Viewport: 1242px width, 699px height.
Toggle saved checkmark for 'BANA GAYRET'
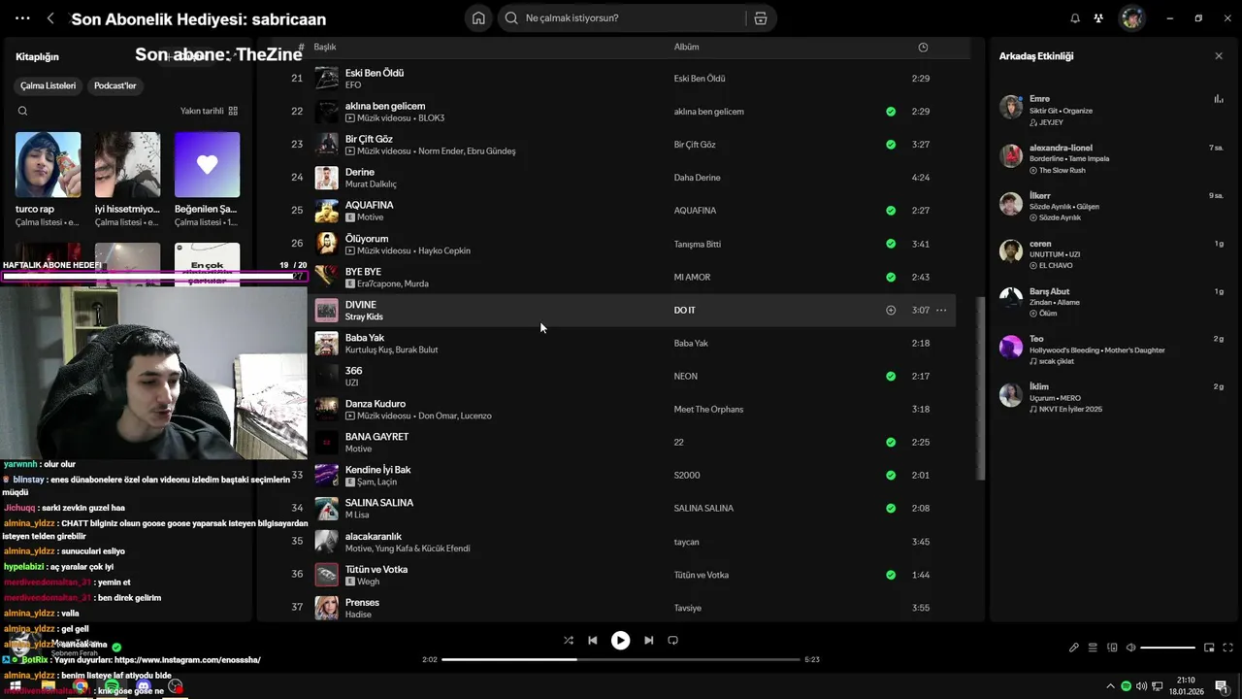[891, 442]
